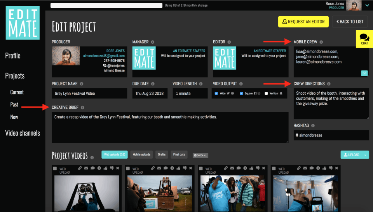Image resolution: width=373 pixels, height=212 pixels.
Task: Delete the balloon burner video card
Action: [x=117, y=168]
